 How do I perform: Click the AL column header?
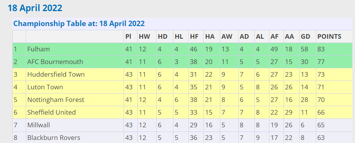260,36
